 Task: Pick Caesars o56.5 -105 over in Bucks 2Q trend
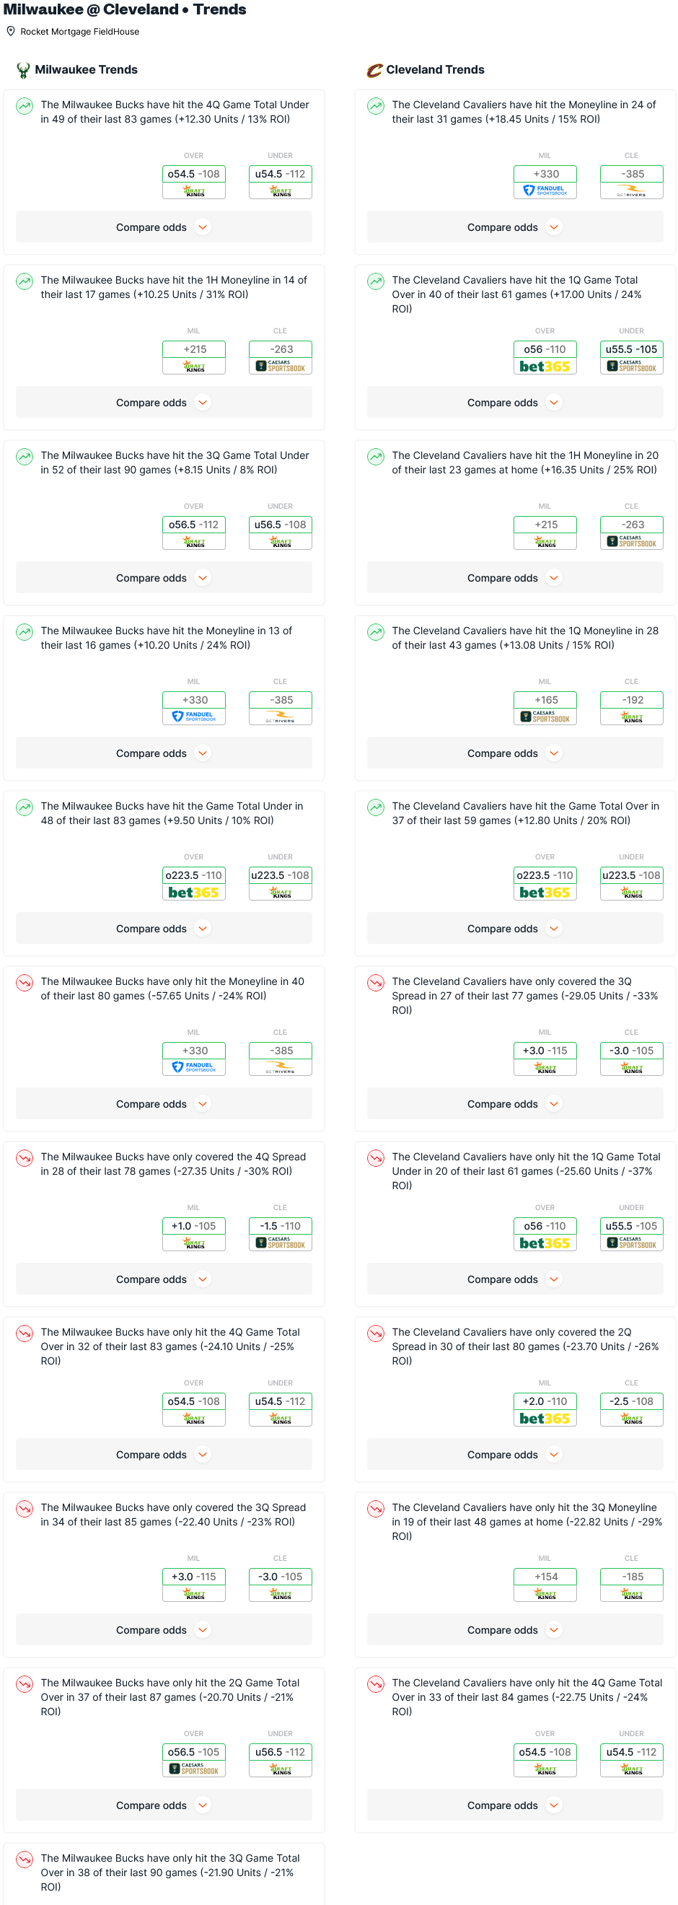click(x=194, y=1759)
